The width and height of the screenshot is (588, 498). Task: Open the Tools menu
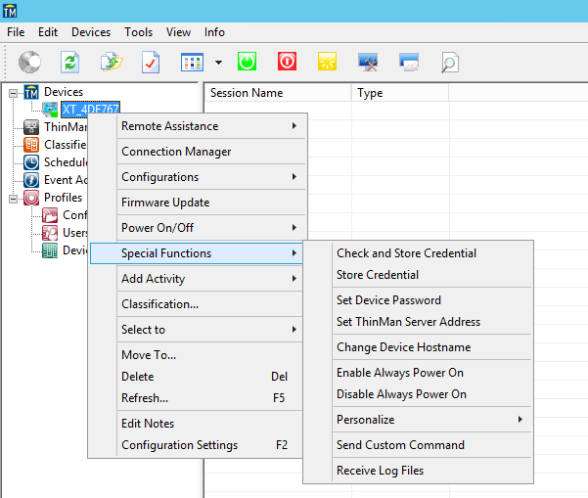(x=138, y=32)
